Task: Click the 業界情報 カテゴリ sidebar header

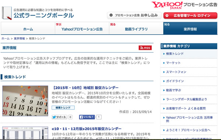Action: pos(189,46)
